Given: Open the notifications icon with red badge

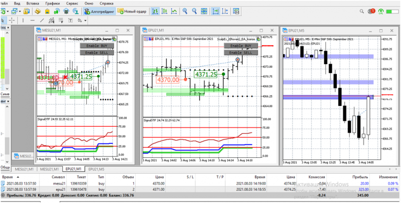Looking at the screenshot, I should (x=371, y=12).
